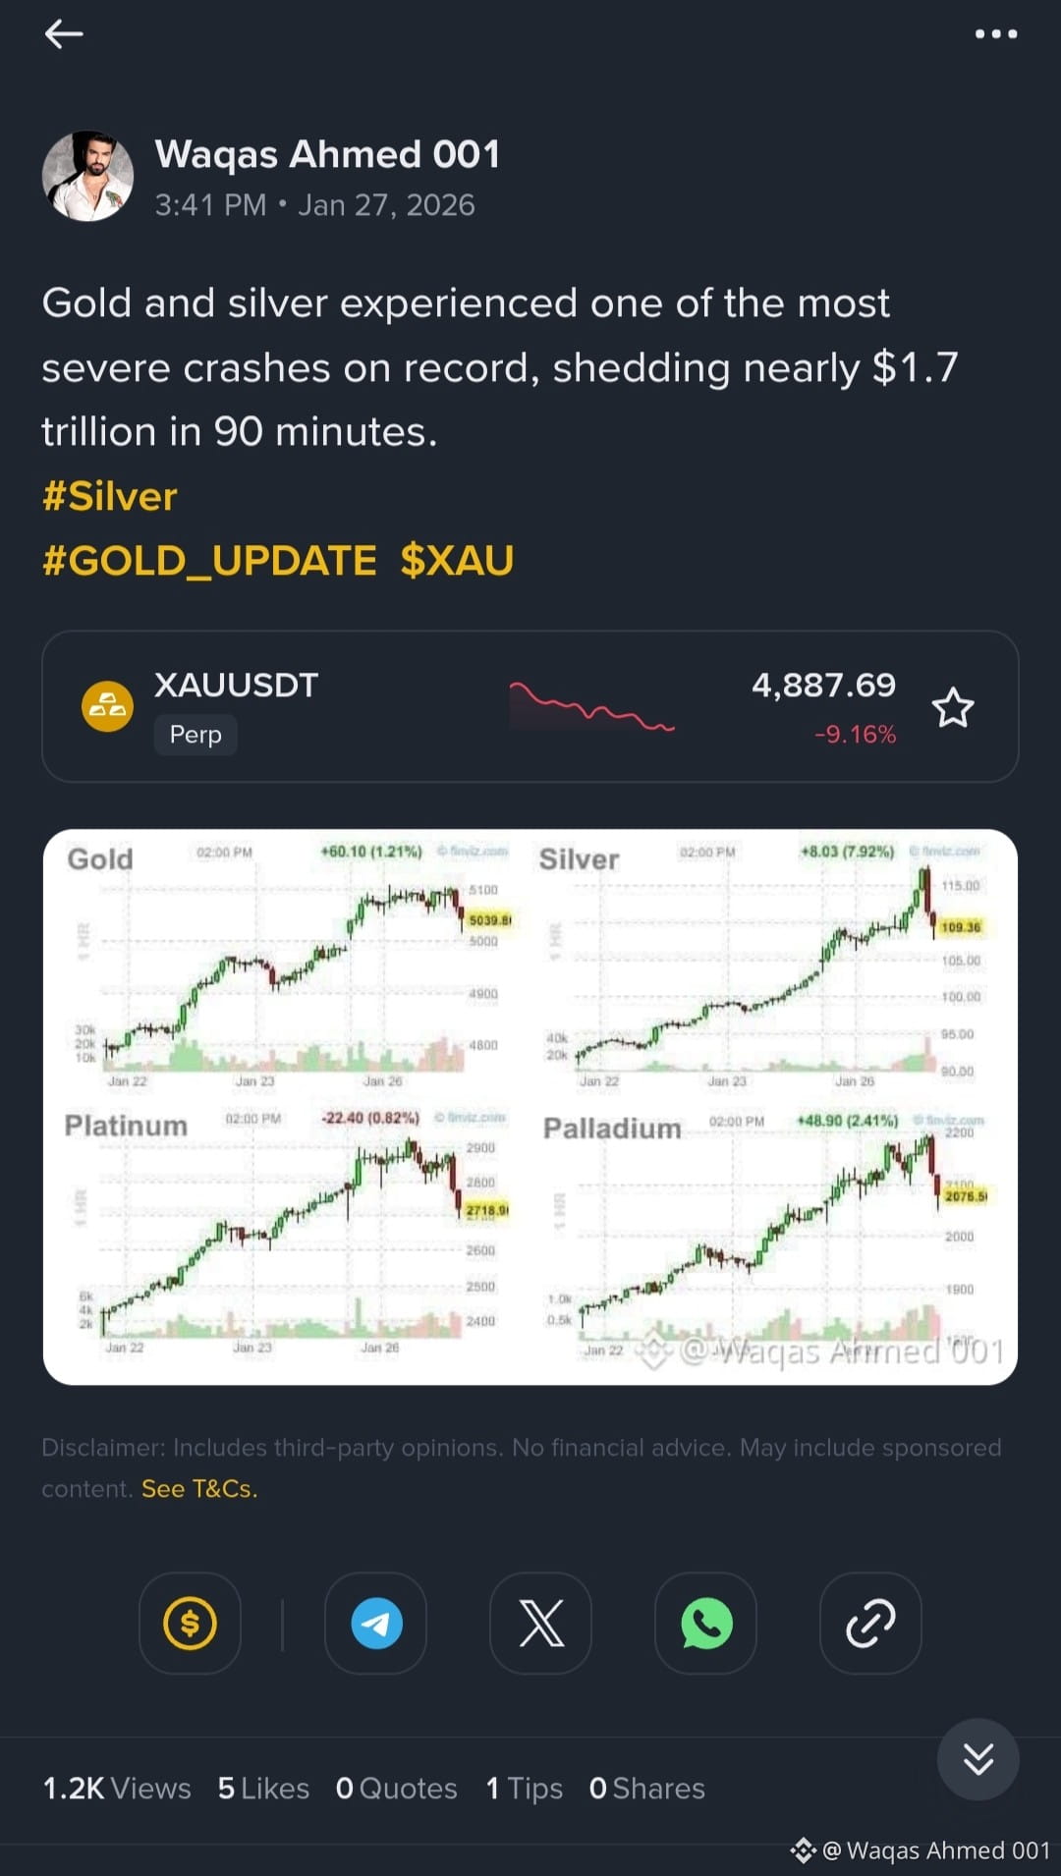This screenshot has width=1061, height=1876.
Task: Go back using the arrow icon
Action: click(x=64, y=34)
